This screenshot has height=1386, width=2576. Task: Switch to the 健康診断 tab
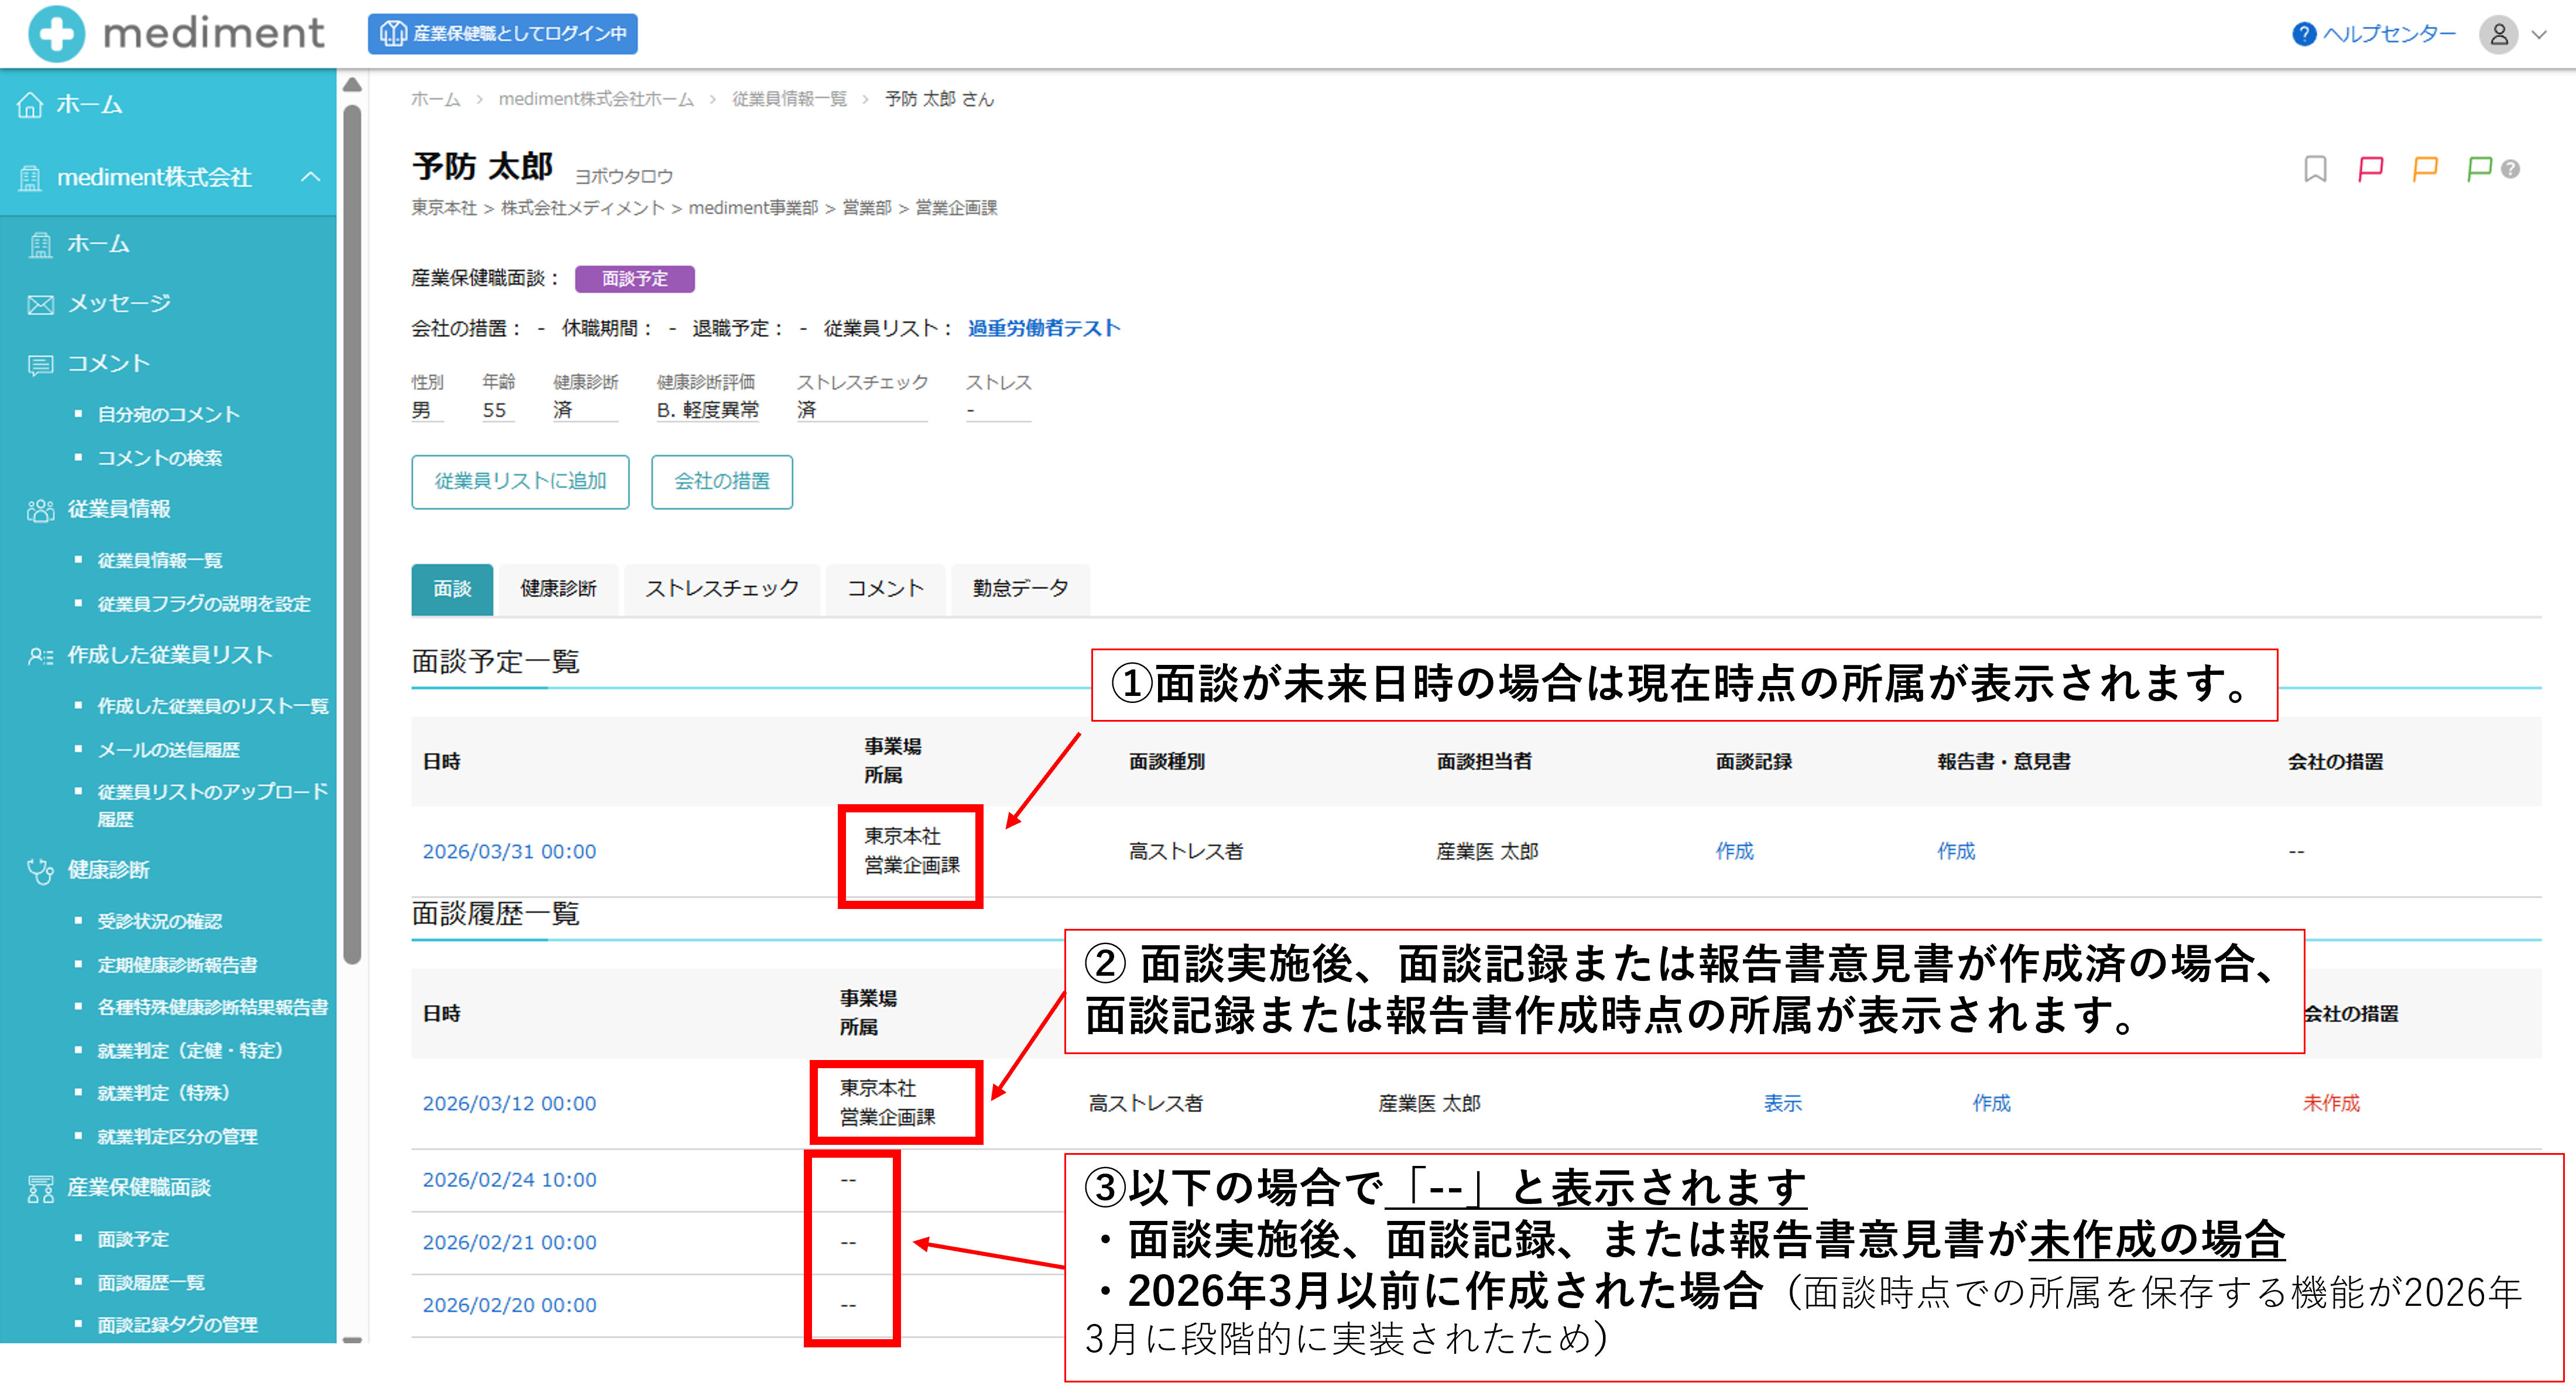tap(558, 588)
